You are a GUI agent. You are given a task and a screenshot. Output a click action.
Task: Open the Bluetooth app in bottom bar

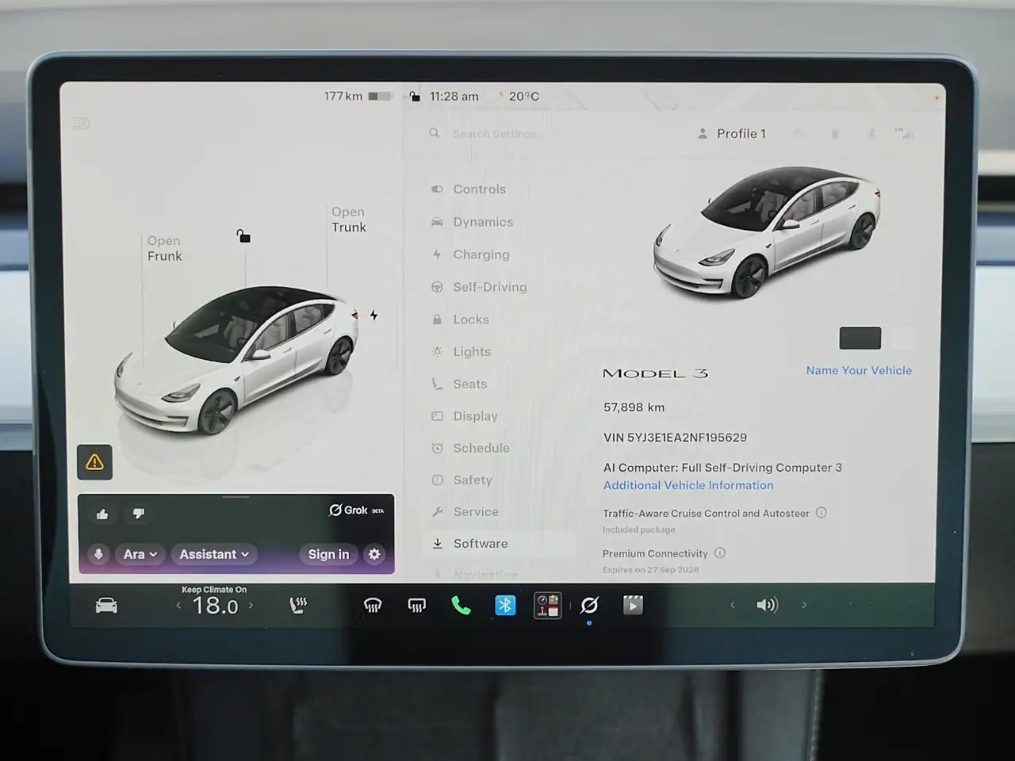click(505, 606)
